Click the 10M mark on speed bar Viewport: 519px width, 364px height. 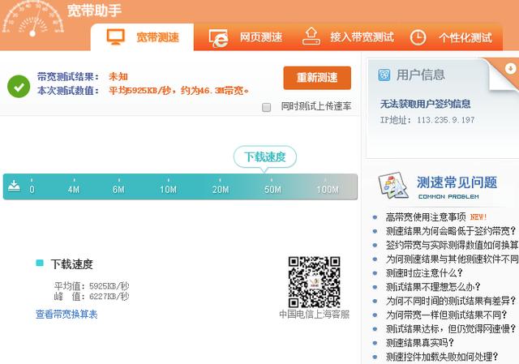tap(168, 189)
